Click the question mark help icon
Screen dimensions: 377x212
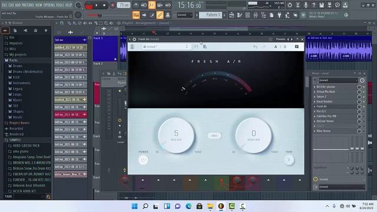[x=313, y=5]
